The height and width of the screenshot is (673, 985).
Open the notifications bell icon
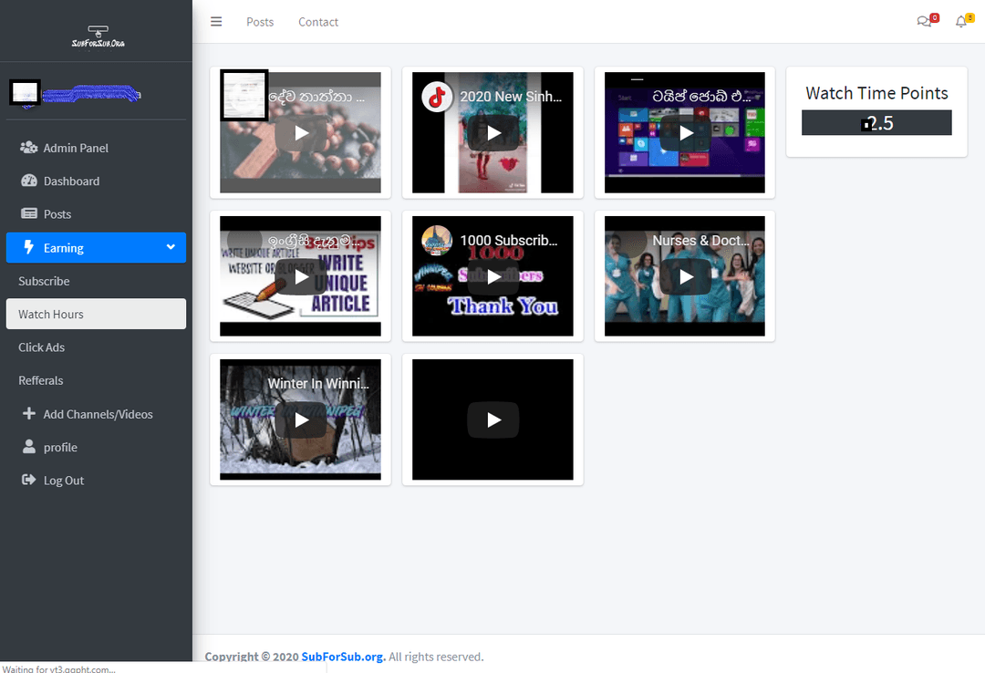tap(960, 22)
